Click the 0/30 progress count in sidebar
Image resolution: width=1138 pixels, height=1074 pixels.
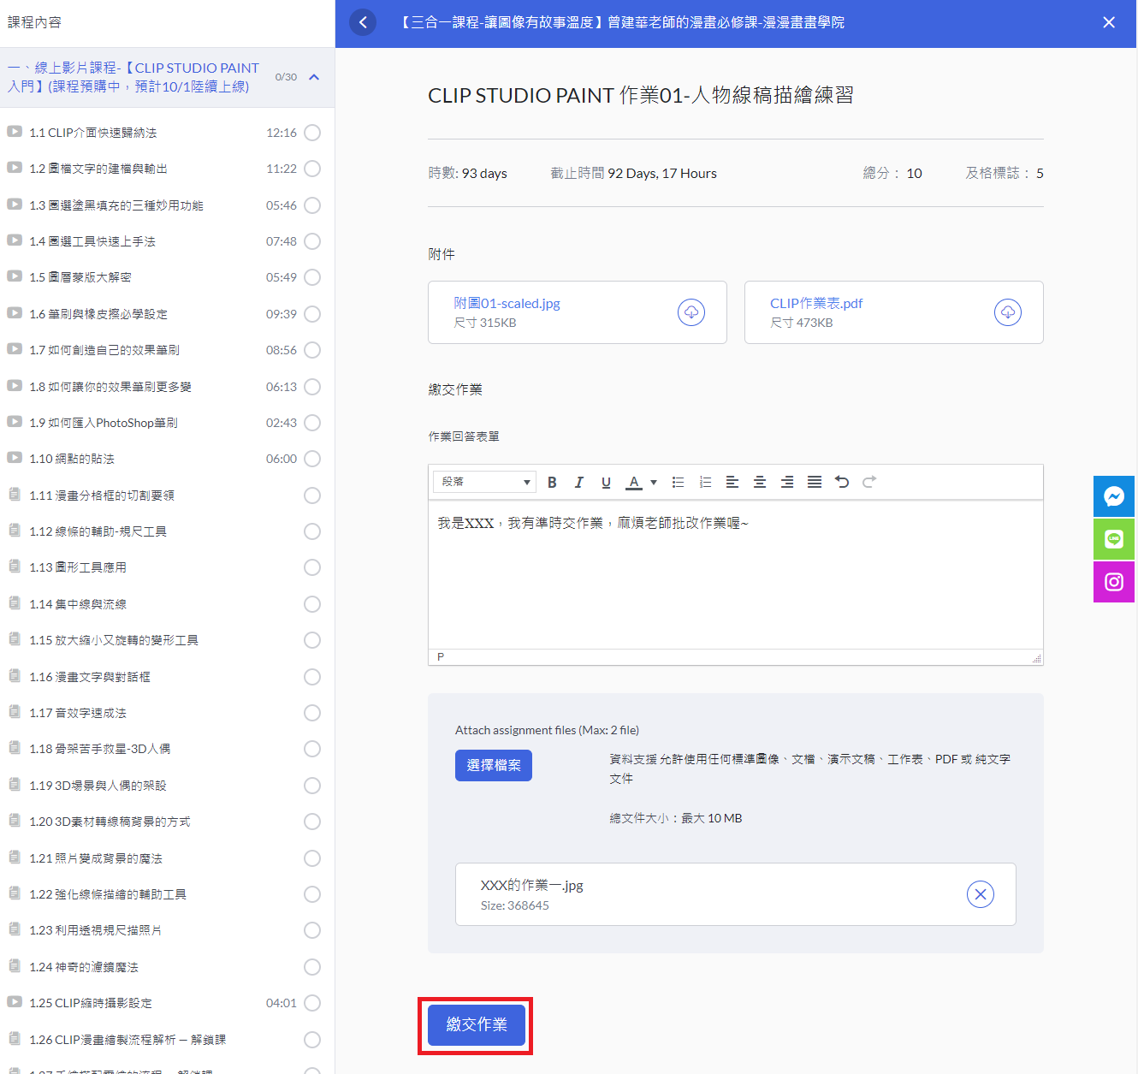pos(286,77)
